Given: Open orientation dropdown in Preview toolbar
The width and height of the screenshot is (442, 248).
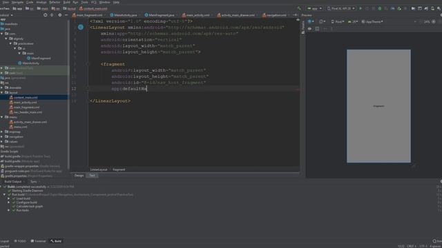Looking at the screenshot, I should point(322,21).
